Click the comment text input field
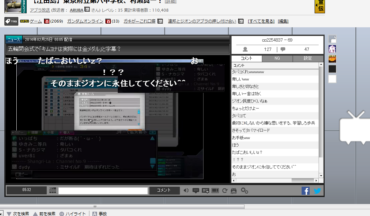The height and width of the screenshot is (216, 370). (103, 191)
